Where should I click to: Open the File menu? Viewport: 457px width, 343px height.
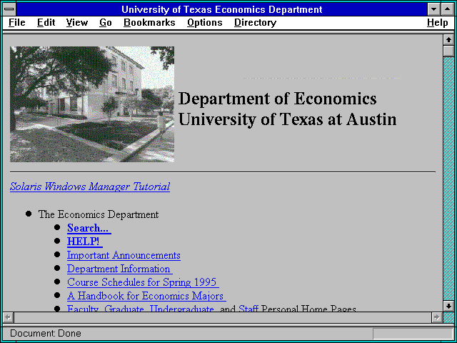(x=17, y=23)
